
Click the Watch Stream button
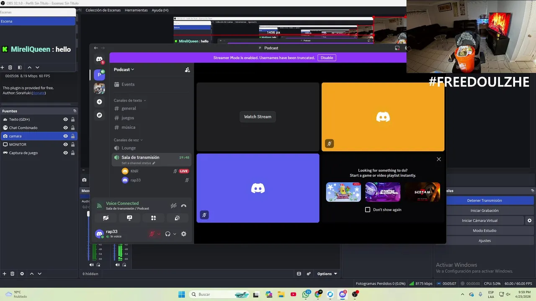click(x=258, y=117)
